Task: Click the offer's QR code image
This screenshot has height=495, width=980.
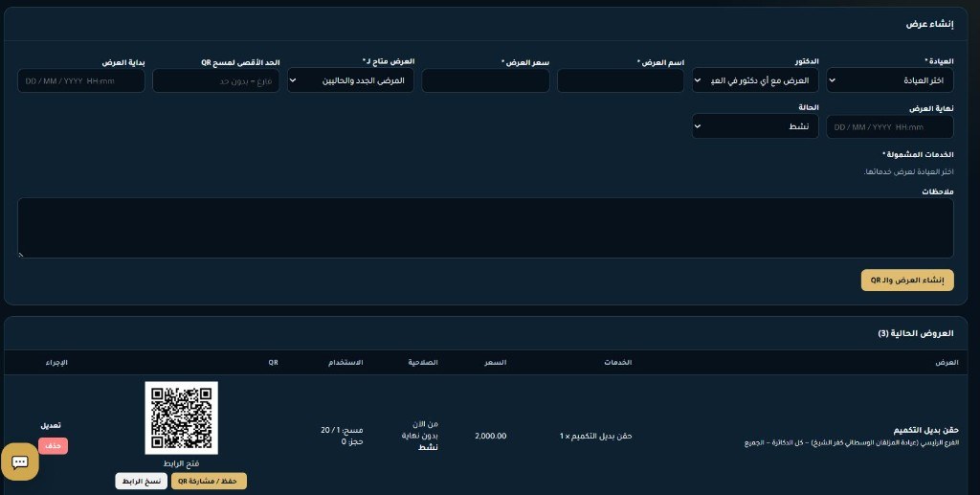Action: [181, 418]
